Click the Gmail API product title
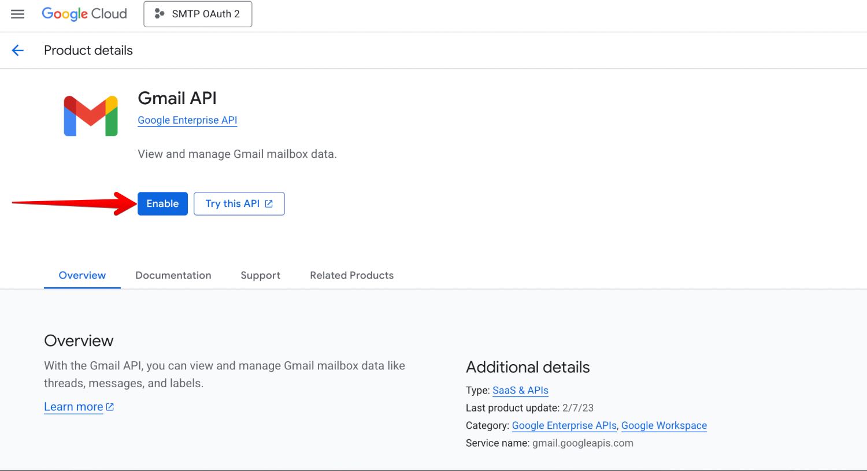This screenshot has width=867, height=471. pos(177,98)
